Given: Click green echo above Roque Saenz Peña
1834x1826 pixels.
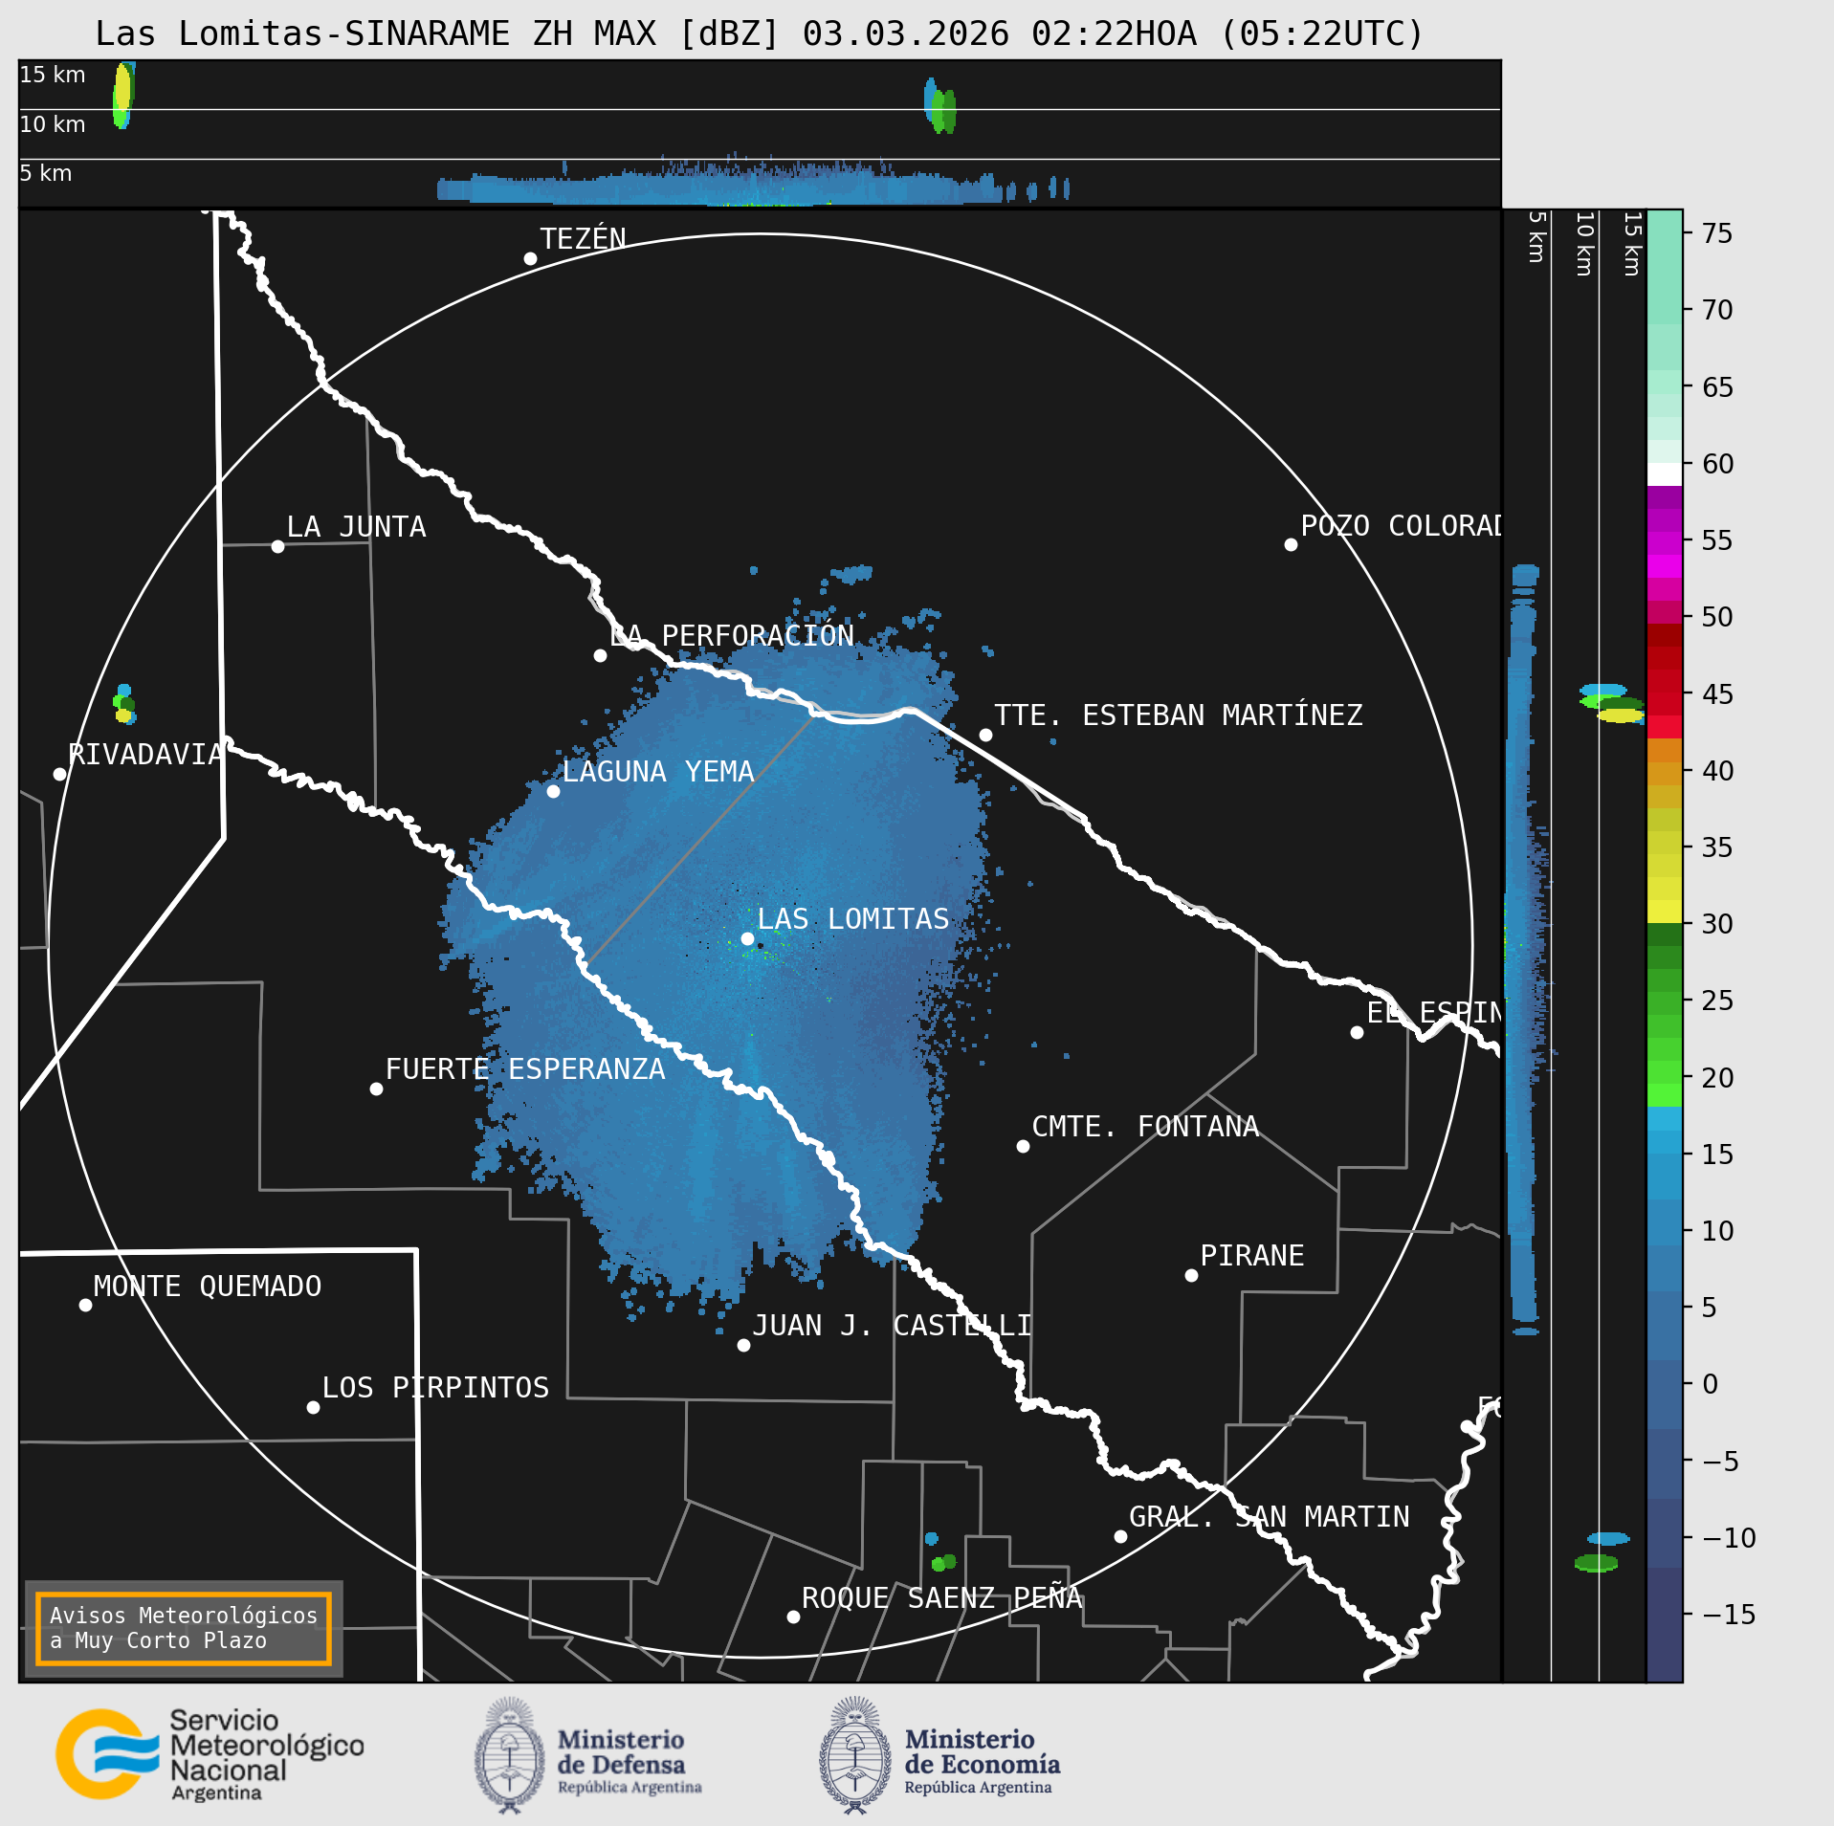Looking at the screenshot, I should pos(943,1563).
